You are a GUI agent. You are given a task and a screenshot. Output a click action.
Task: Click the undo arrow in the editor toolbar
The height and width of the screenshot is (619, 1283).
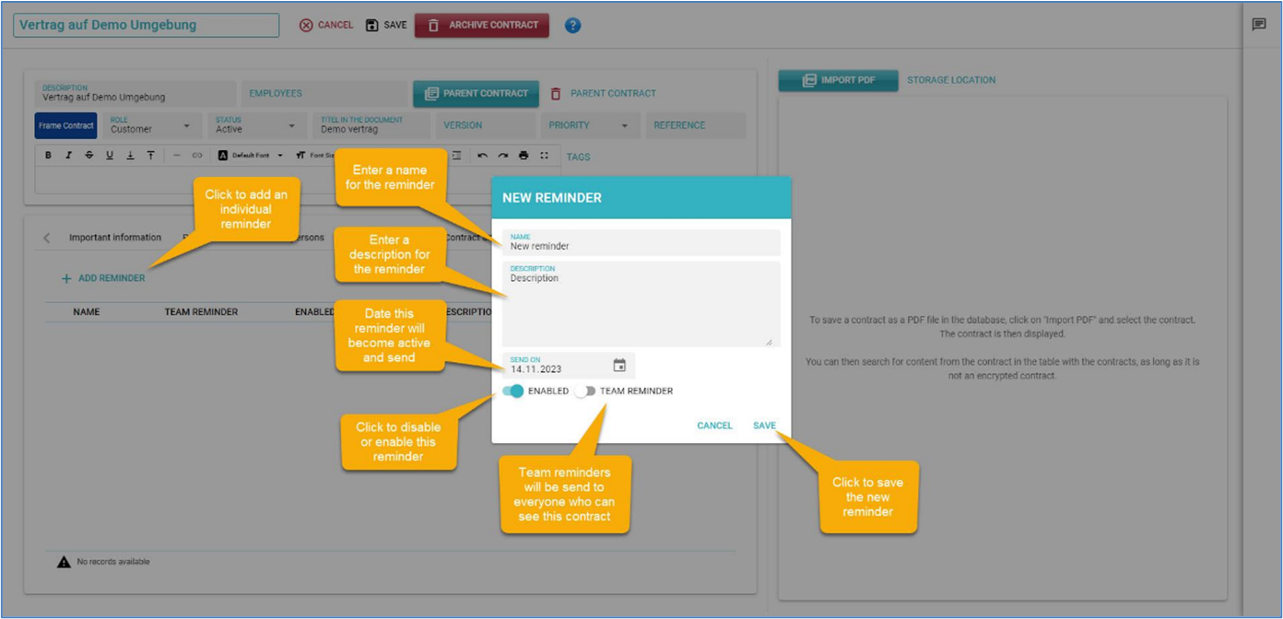pos(482,156)
